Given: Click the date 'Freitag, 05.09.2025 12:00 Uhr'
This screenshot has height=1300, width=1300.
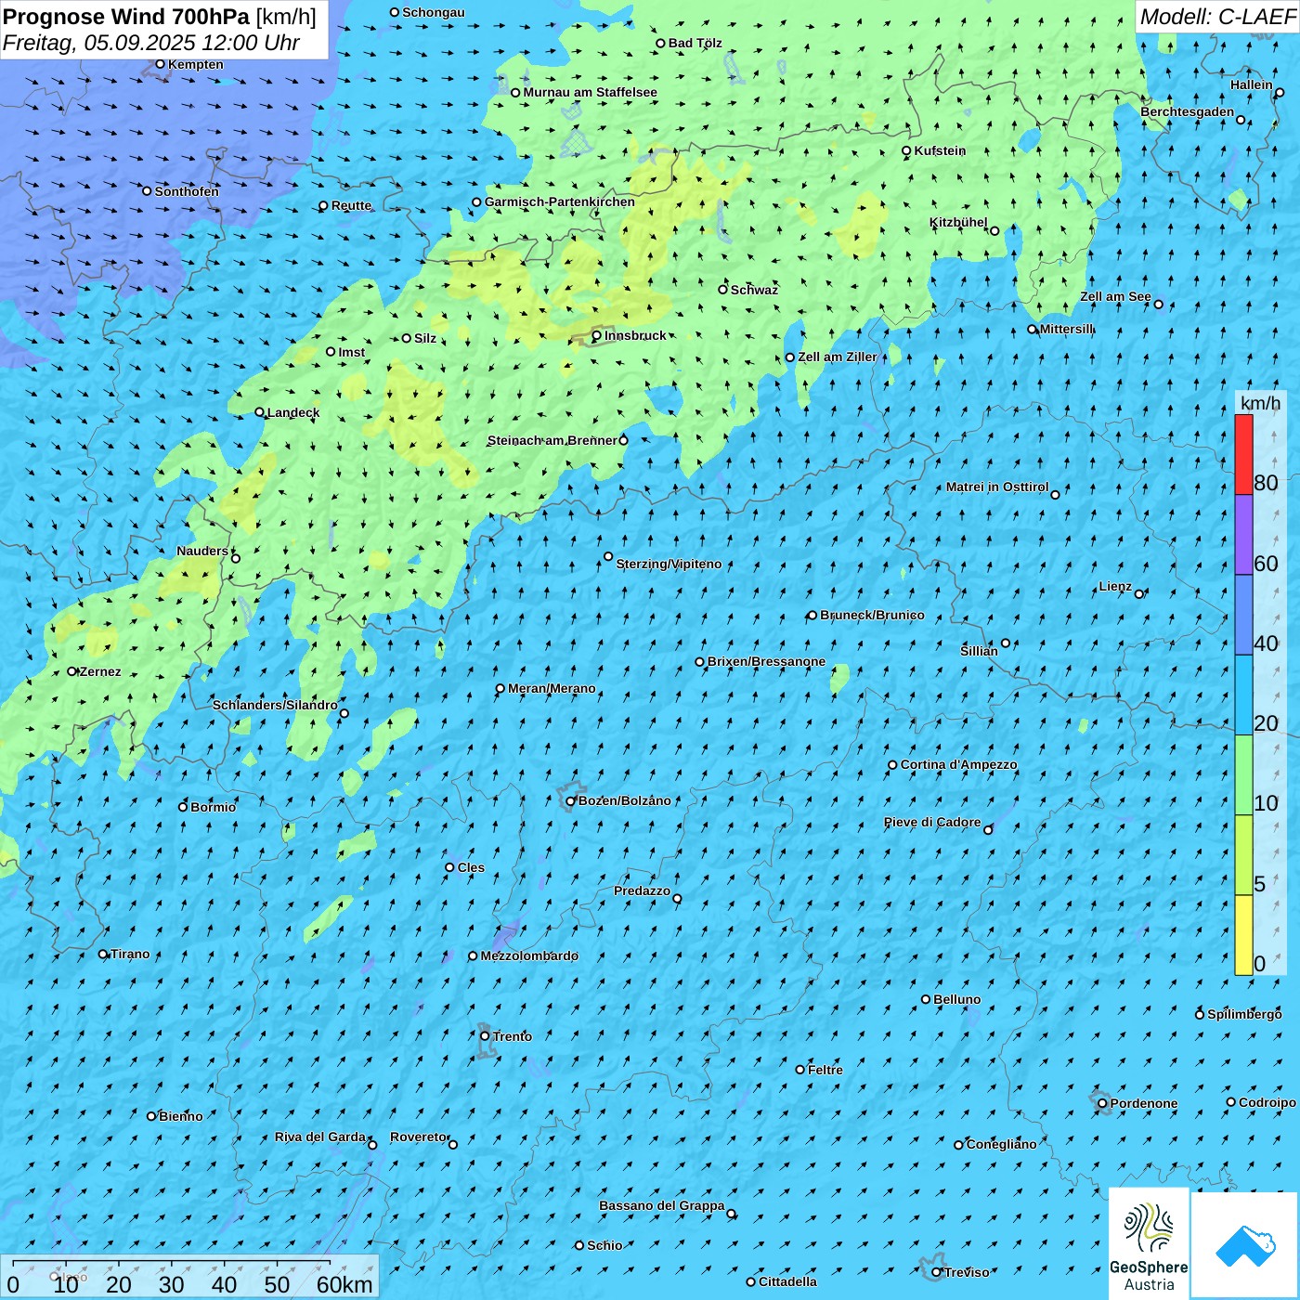Looking at the screenshot, I should tap(151, 43).
